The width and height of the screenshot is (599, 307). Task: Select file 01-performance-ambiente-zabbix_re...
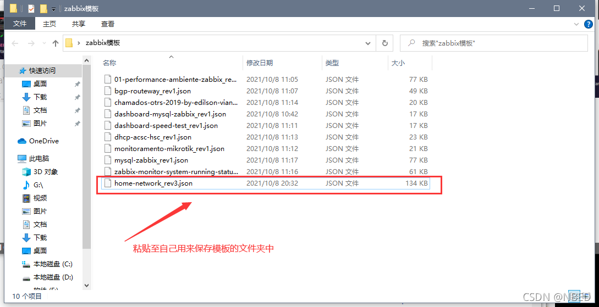click(x=175, y=79)
